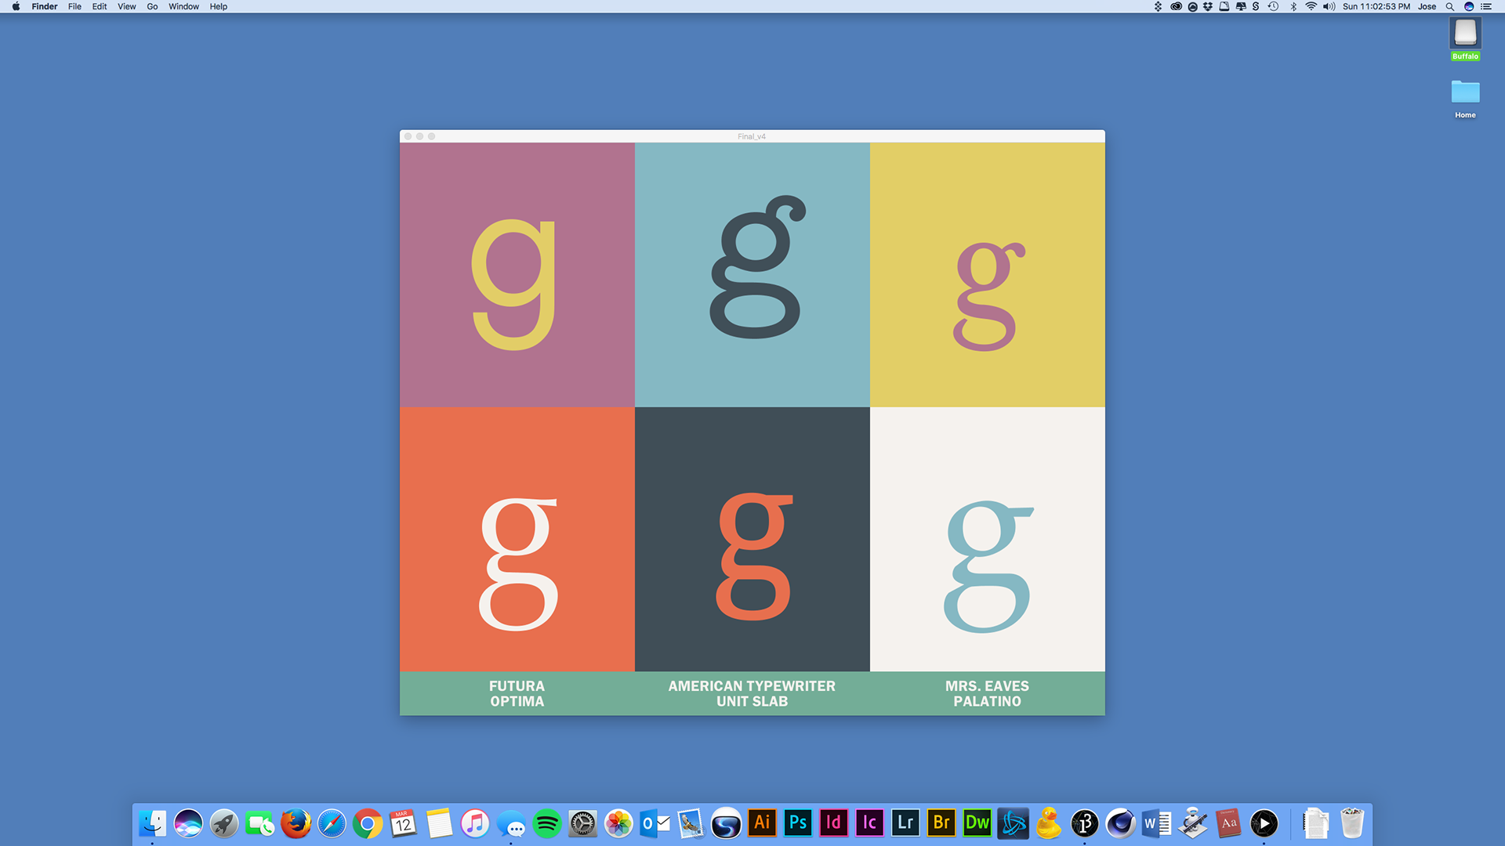Launch Adobe Photoshop from the Dock
1505x846 pixels.
coord(798,823)
